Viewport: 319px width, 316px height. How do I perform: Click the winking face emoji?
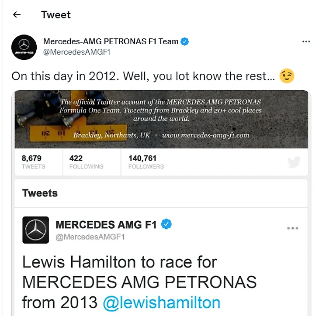287,76
